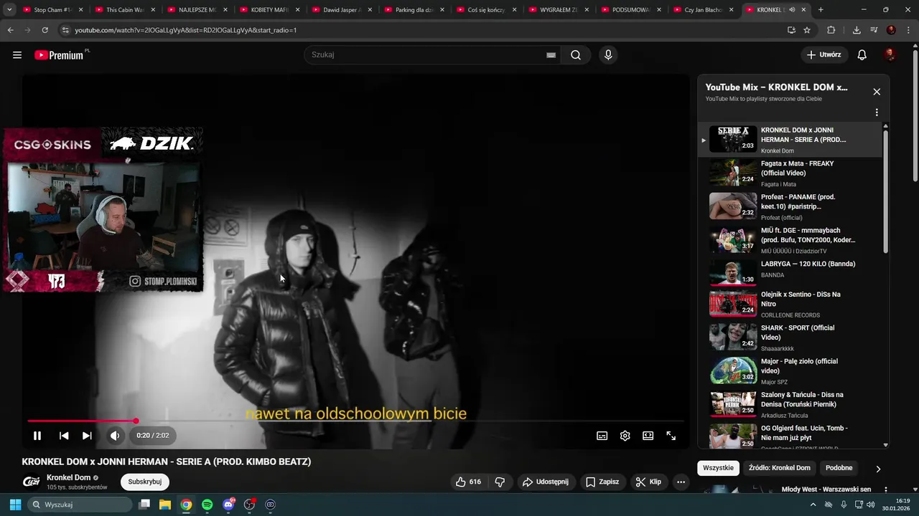This screenshot has height=516, width=919.
Task: Open File Explorer from taskbar
Action: tap(165, 505)
